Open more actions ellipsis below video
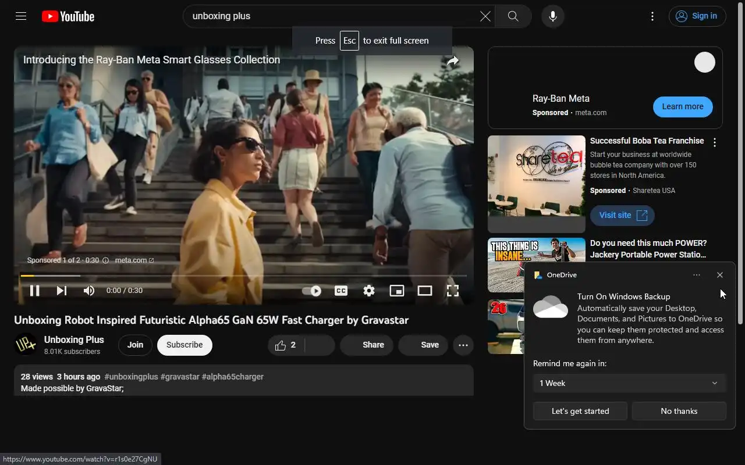Viewport: 745px width, 465px height. (463, 345)
